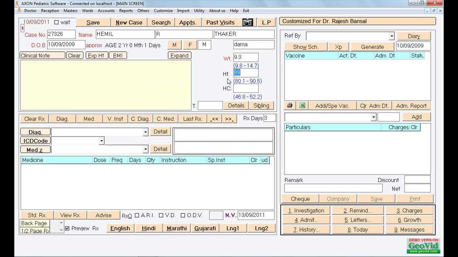Viewport: 458px width, 257px height.
Task: Click the Excel export icon
Action: click(302, 105)
